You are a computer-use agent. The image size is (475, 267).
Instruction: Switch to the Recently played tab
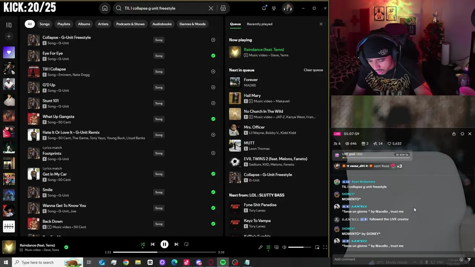(259, 24)
